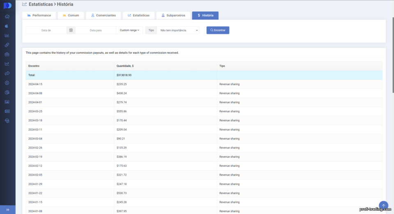Click the share arrow sidebar icon
This screenshot has width=394, height=214.
7,73
